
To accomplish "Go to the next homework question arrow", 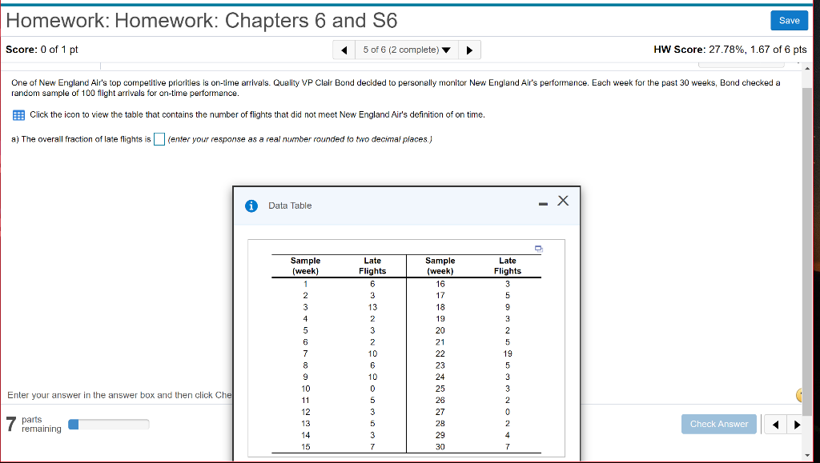I will point(470,49).
